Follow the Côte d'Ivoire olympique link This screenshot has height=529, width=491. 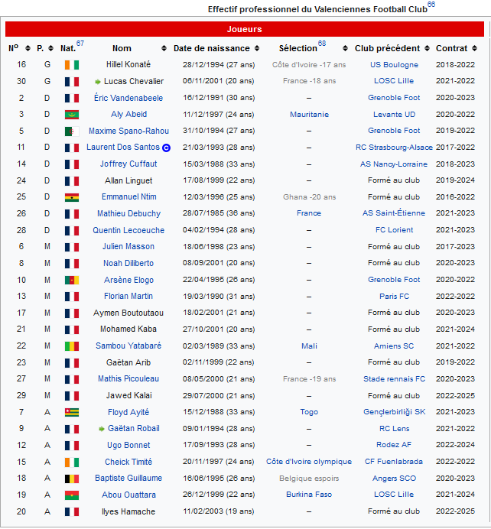point(309,462)
